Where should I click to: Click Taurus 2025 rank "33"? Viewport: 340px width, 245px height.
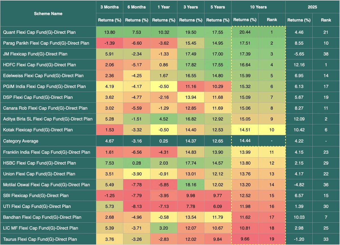[326, 239]
